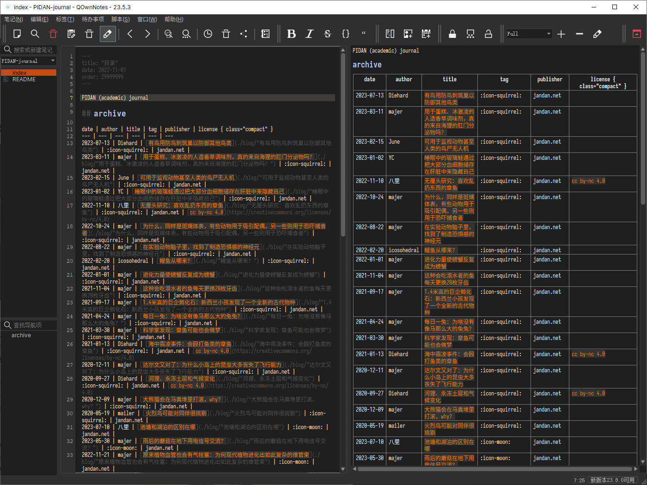Click the trash icon right of the clock icon
647x485 pixels.
tap(226, 34)
